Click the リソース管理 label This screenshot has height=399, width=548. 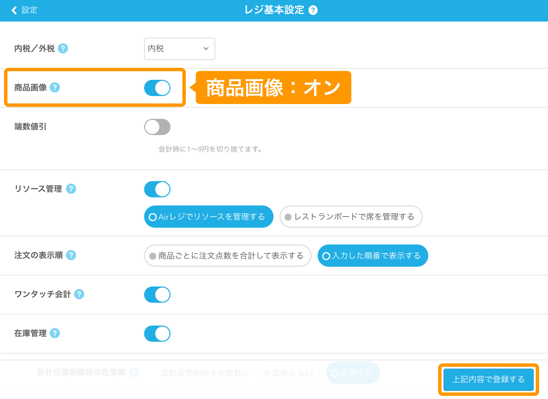[x=38, y=189]
